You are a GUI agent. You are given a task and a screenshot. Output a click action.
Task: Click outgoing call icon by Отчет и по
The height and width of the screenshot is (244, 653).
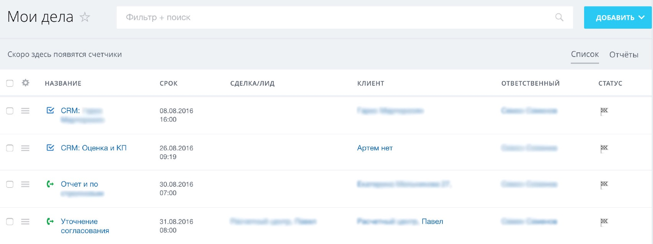pyautogui.click(x=50, y=184)
